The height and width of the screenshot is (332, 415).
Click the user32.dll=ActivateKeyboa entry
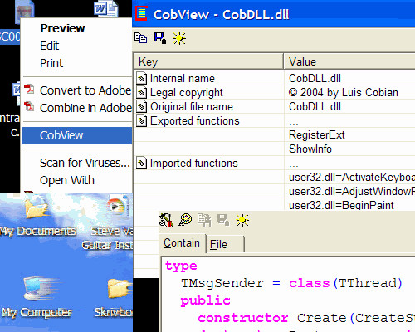(x=352, y=178)
